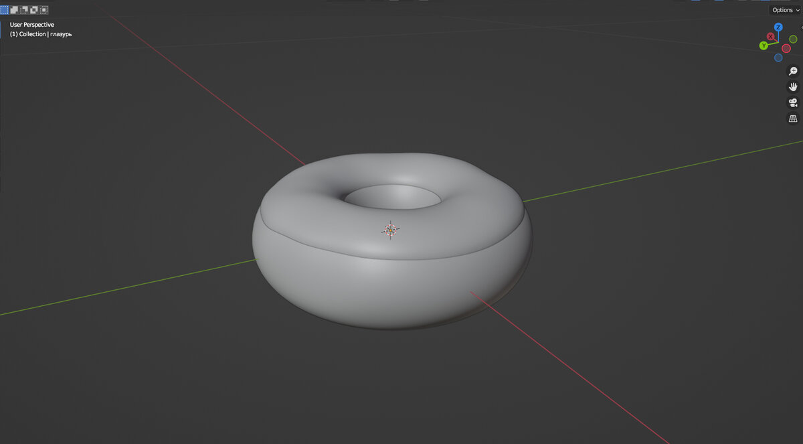Image resolution: width=803 pixels, height=444 pixels.
Task: Open the Options dropdown
Action: tap(784, 10)
